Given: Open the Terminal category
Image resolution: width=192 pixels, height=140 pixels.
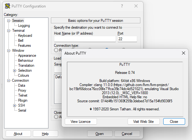Looking at the screenshot, I should click(x=18, y=31).
